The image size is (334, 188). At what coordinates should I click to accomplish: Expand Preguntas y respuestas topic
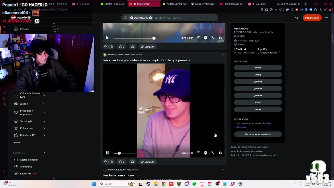tap(44, 113)
